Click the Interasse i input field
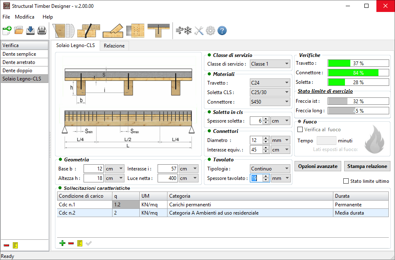 click(x=168, y=169)
